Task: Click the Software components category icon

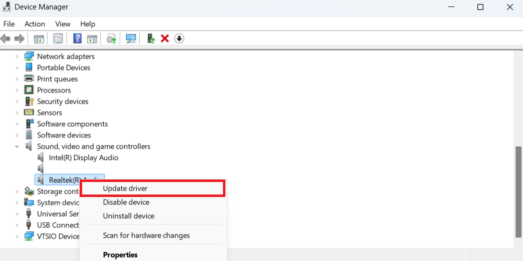Action: (29, 124)
